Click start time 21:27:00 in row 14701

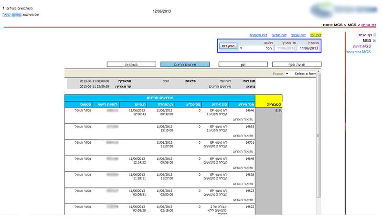(167, 147)
